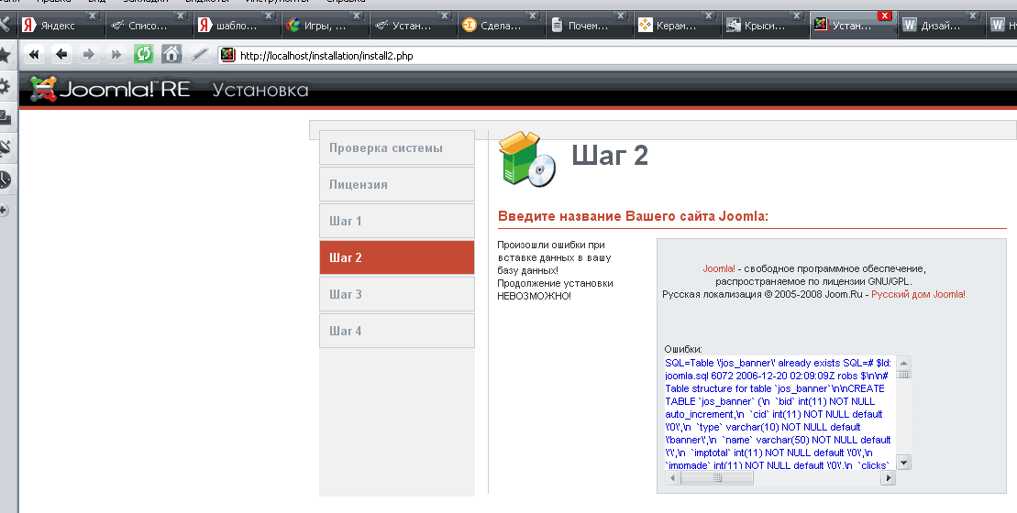Reload the page with green refresh icon
The height and width of the screenshot is (513, 1017).
[143, 54]
